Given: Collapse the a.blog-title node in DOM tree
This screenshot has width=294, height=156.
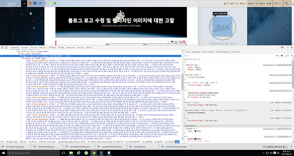Looking at the screenshot, I should [x=18, y=51].
